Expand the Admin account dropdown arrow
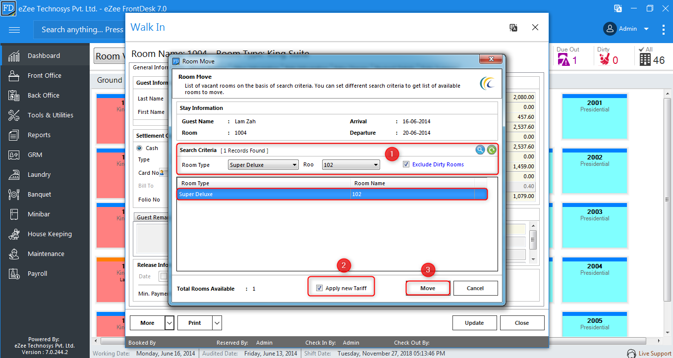673x358 pixels. (646, 29)
